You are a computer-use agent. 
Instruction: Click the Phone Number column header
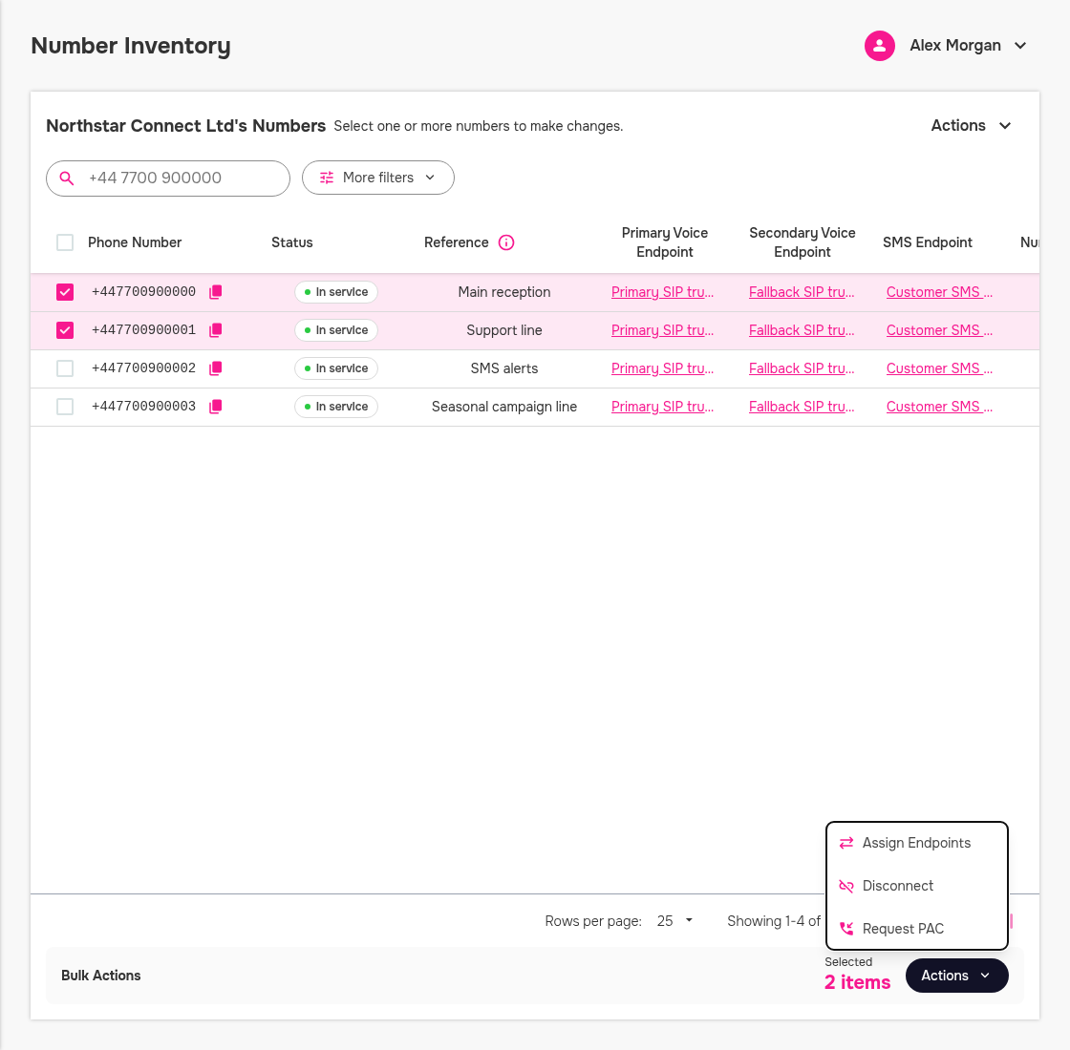[x=135, y=242]
